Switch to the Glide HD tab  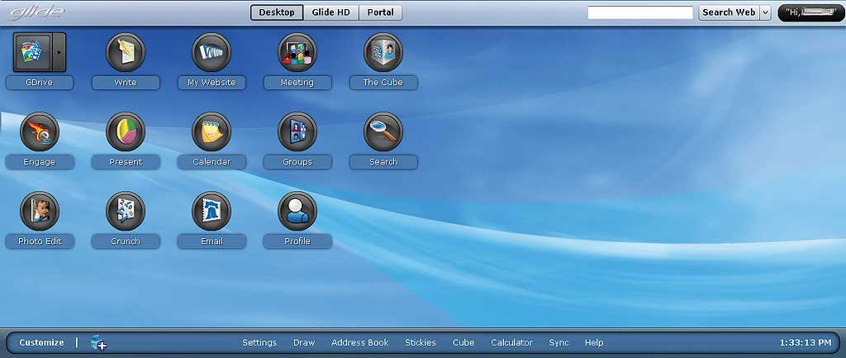(330, 12)
